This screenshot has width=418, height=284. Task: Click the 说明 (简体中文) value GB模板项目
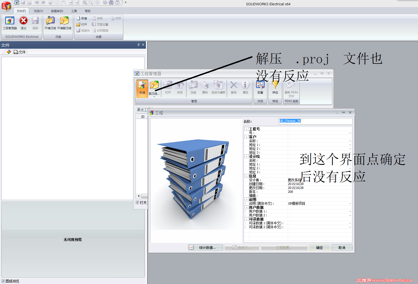click(x=297, y=203)
